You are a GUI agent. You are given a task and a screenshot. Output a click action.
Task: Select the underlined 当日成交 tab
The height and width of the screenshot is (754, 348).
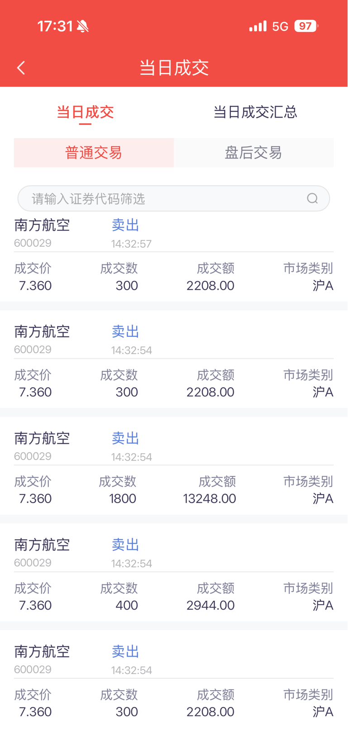(85, 112)
